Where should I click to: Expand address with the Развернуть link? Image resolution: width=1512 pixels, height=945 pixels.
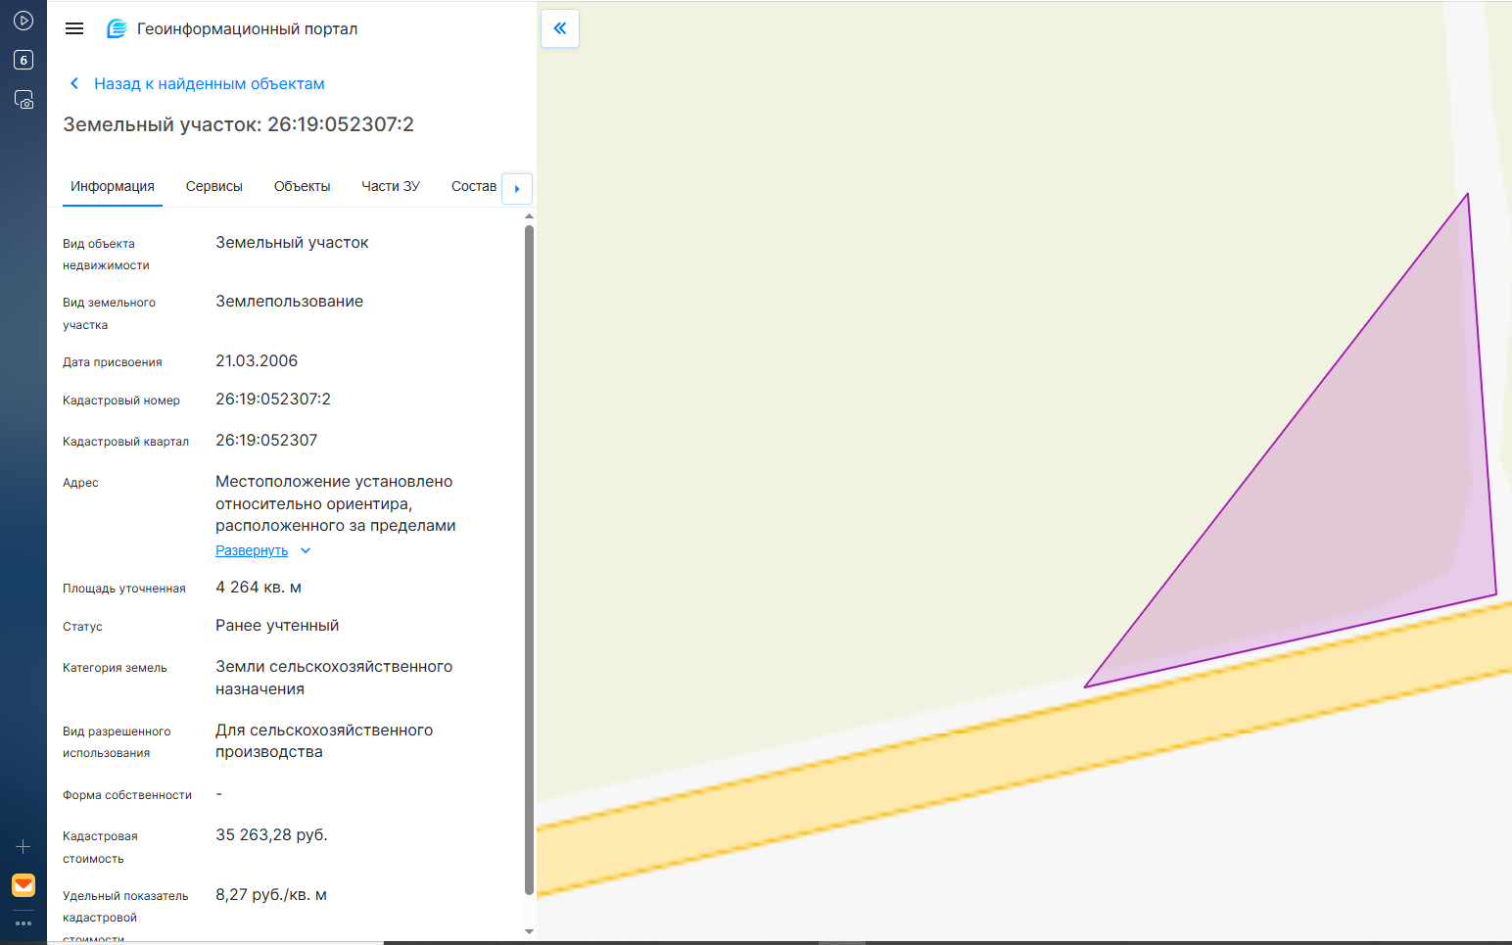(x=252, y=550)
